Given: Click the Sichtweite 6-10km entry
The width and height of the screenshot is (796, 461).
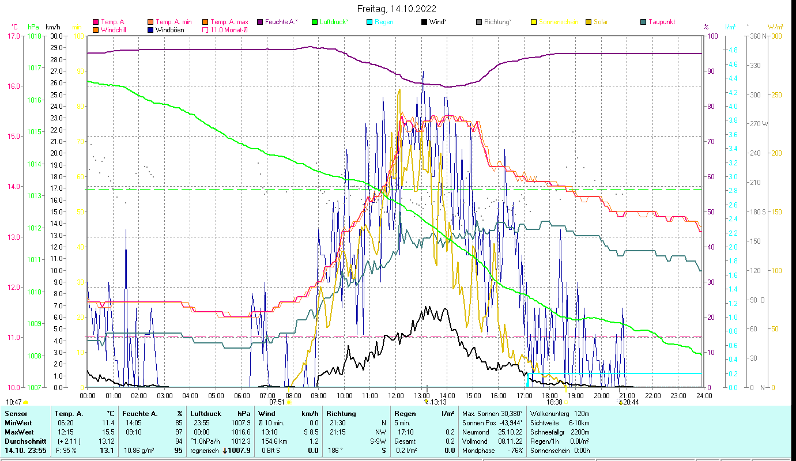Looking at the screenshot, I should 560,423.
